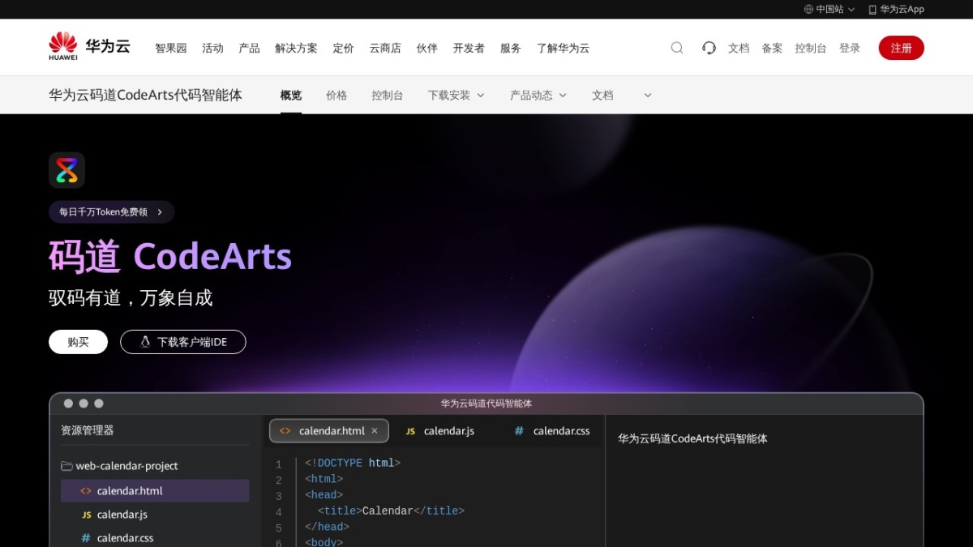
Task: Expand the 下载安装 dropdown
Action: pos(480,95)
